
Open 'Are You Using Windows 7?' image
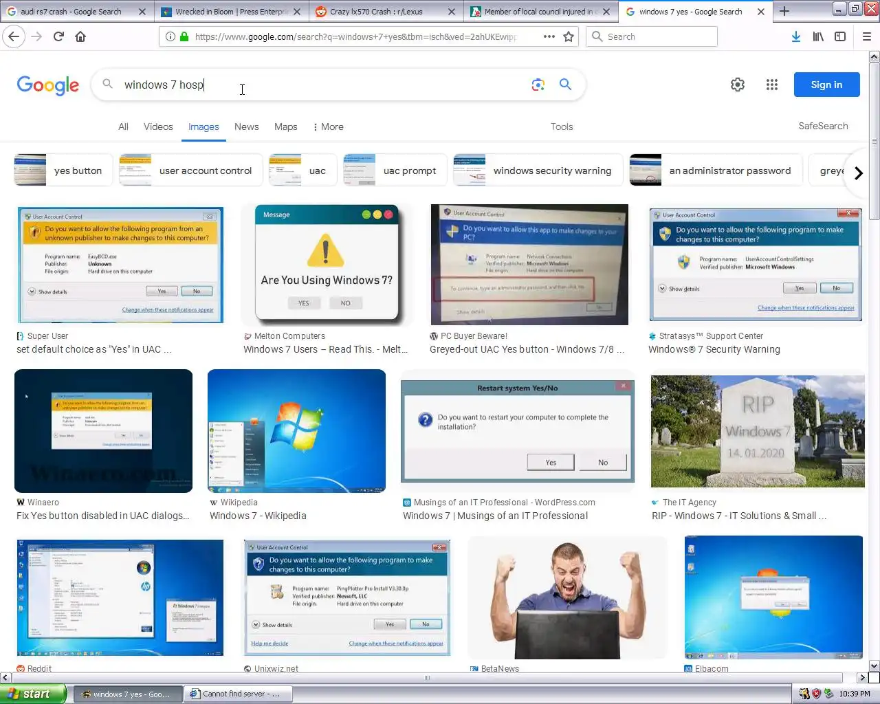(x=327, y=265)
